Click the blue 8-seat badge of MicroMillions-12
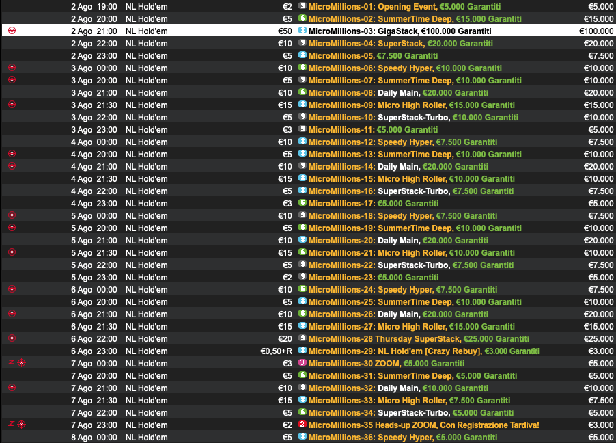This screenshot has width=616, height=443. [x=302, y=142]
